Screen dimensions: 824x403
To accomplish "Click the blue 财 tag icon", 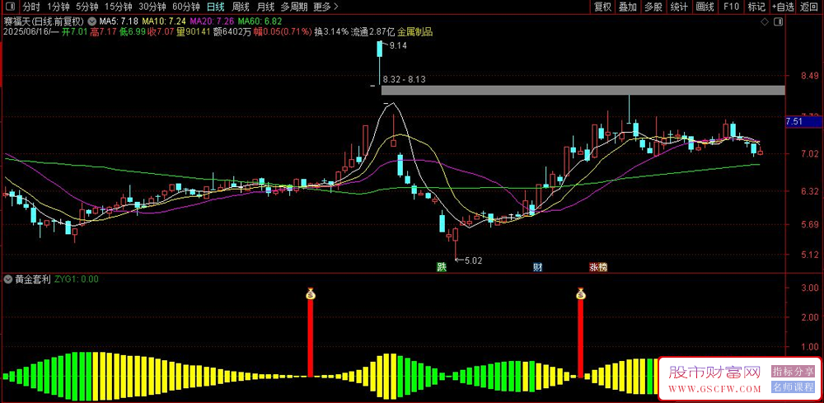I will coord(537,267).
